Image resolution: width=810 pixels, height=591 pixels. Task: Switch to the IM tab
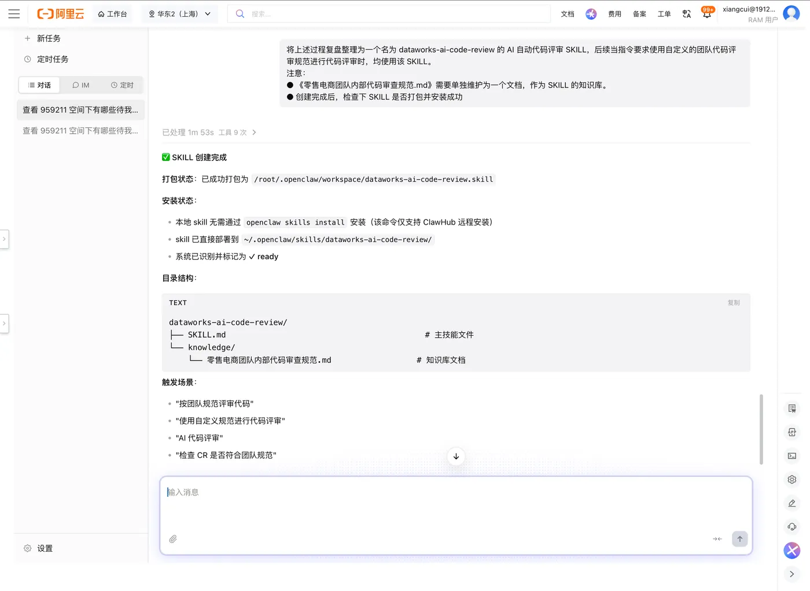[81, 85]
